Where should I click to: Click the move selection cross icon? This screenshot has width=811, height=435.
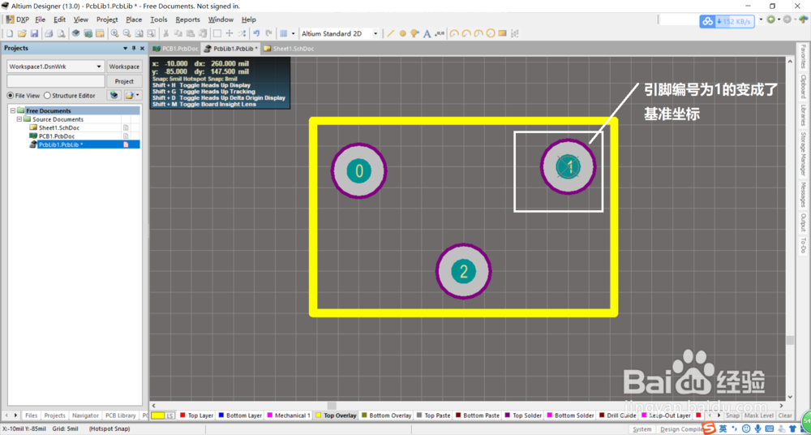point(230,33)
